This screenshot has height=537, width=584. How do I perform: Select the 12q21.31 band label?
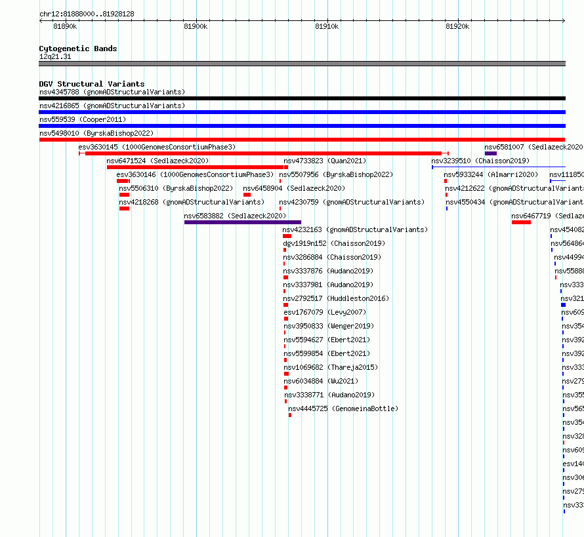[x=55, y=56]
